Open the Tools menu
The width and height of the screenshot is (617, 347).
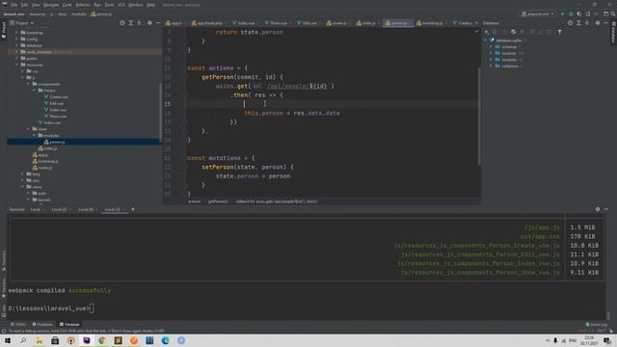pyautogui.click(x=109, y=5)
